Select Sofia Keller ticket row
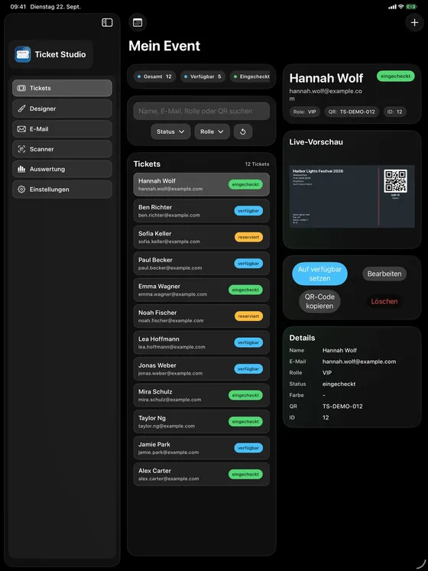The height and width of the screenshot is (571, 428). tap(202, 237)
